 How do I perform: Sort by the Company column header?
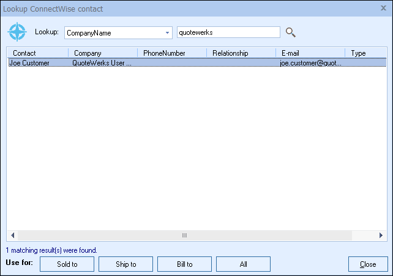102,53
